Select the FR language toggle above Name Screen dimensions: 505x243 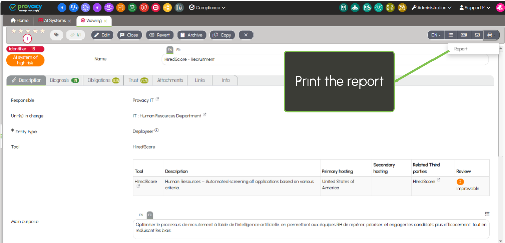click(178, 50)
